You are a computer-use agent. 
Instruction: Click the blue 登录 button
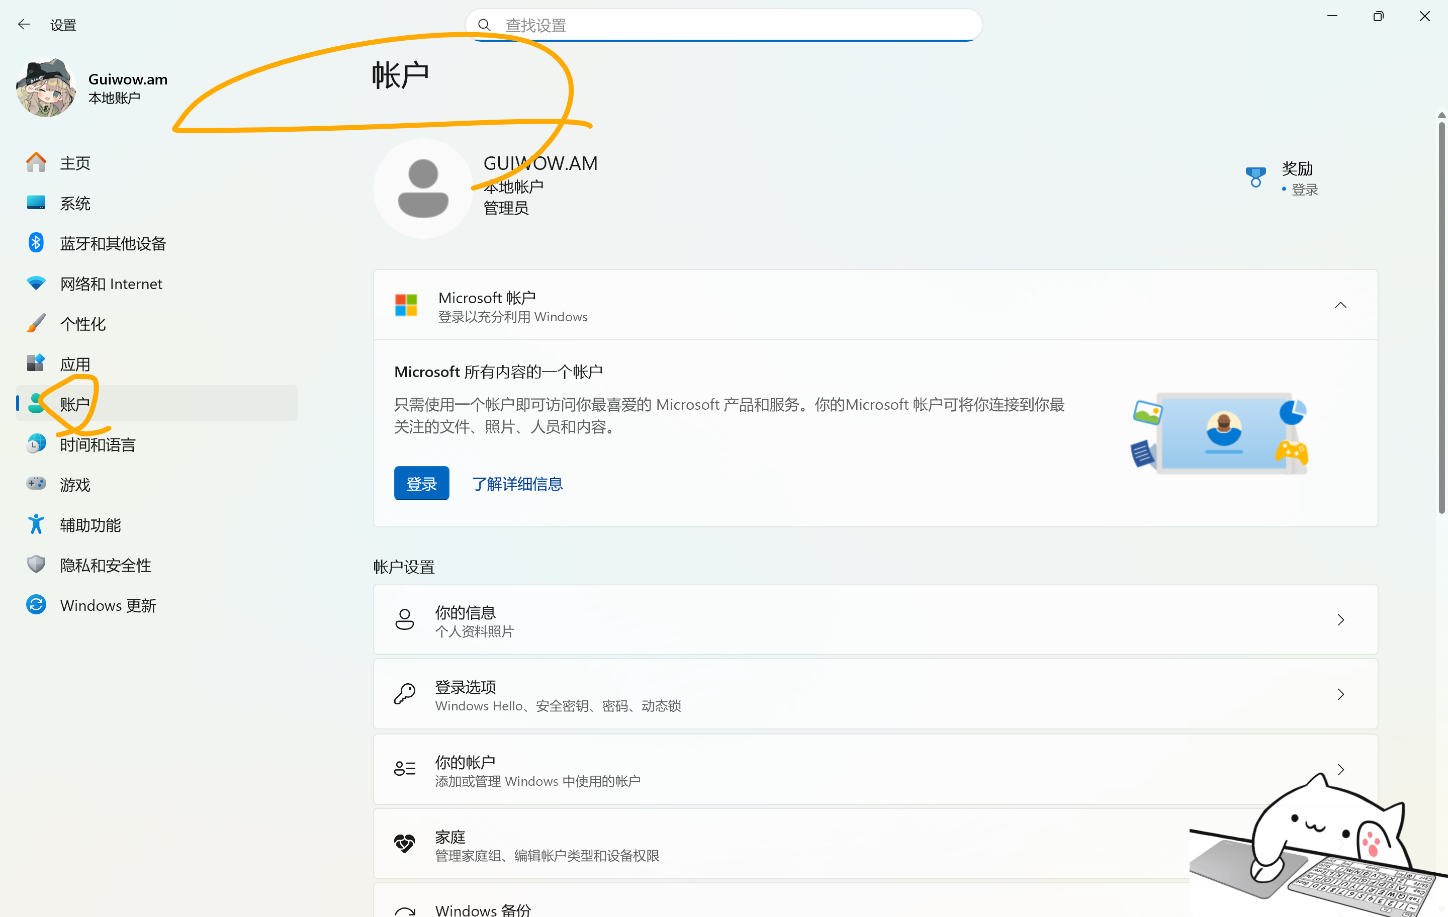click(x=421, y=484)
